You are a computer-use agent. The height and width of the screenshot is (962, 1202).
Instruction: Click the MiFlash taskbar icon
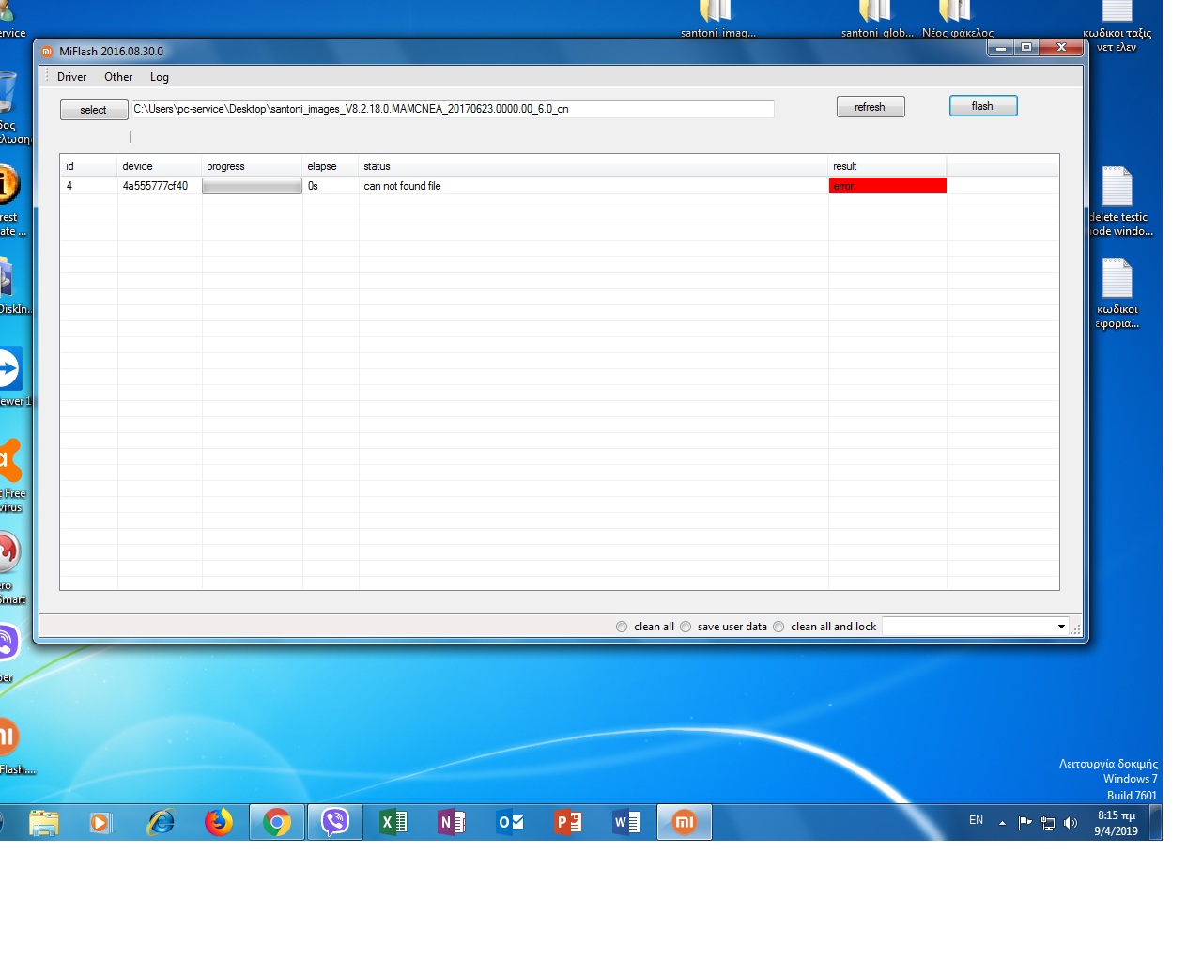684,823
